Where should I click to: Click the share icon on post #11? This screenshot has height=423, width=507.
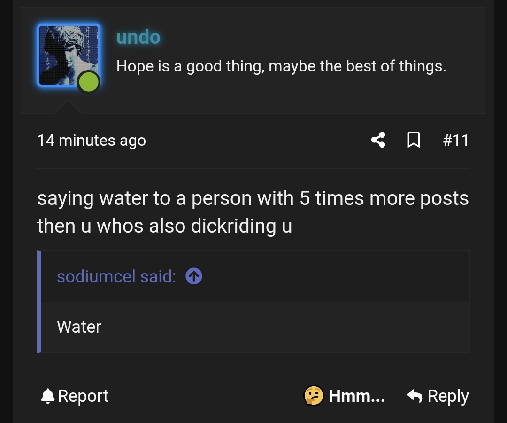coord(378,140)
